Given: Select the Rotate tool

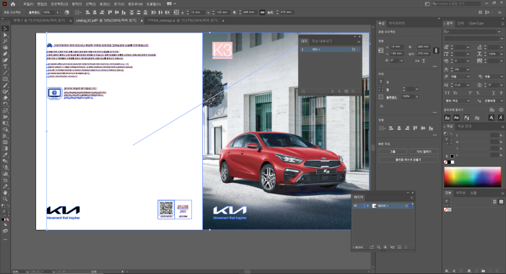Looking at the screenshot, I should pos(5,104).
